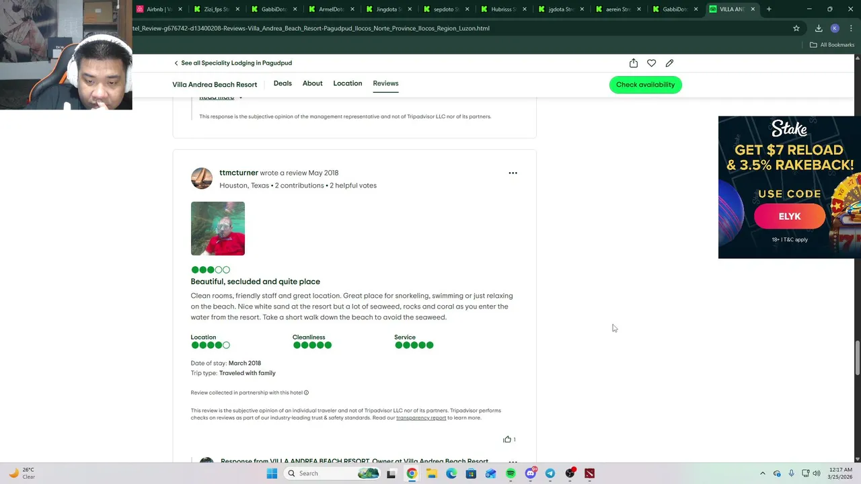The width and height of the screenshot is (861, 484).
Task: Click ttmcturner's profile avatar
Action: click(202, 179)
